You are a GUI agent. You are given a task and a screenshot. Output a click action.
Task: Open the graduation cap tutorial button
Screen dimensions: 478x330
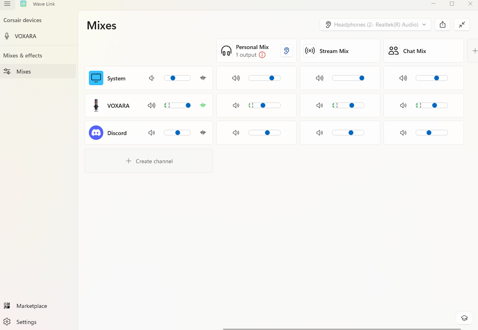[464, 318]
